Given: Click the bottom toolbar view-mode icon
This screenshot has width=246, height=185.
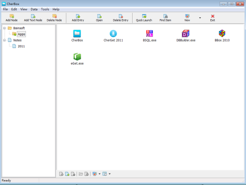Looking at the screenshot, I should click(x=94, y=174).
